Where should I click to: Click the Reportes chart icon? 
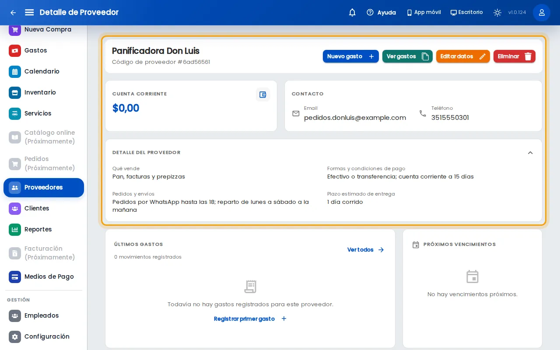(x=15, y=230)
